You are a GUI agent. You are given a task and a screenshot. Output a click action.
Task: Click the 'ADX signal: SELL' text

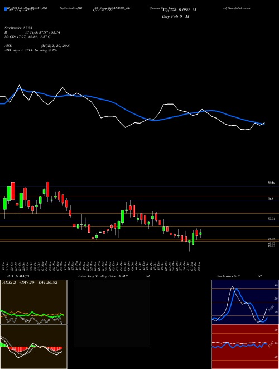[x=19, y=50]
